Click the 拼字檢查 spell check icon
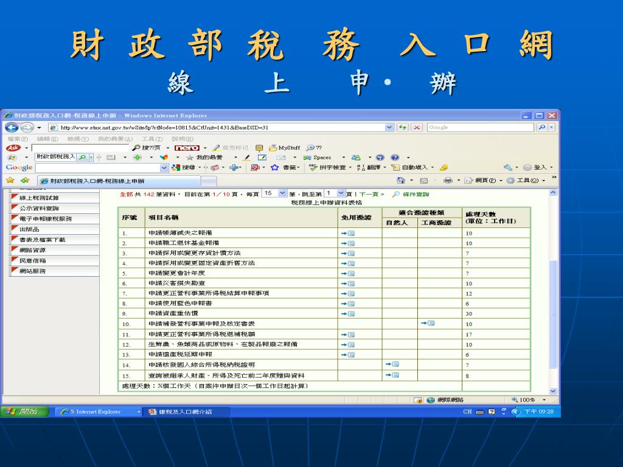623x467 pixels. [313, 168]
